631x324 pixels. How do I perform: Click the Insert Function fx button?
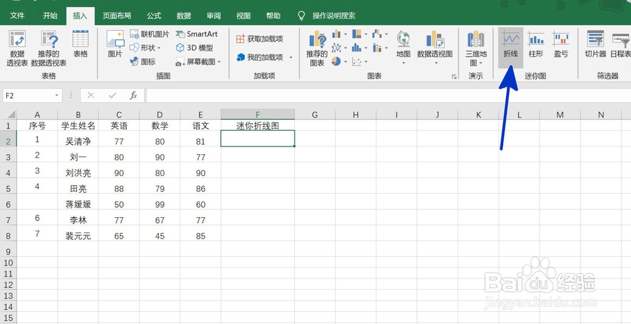click(133, 95)
